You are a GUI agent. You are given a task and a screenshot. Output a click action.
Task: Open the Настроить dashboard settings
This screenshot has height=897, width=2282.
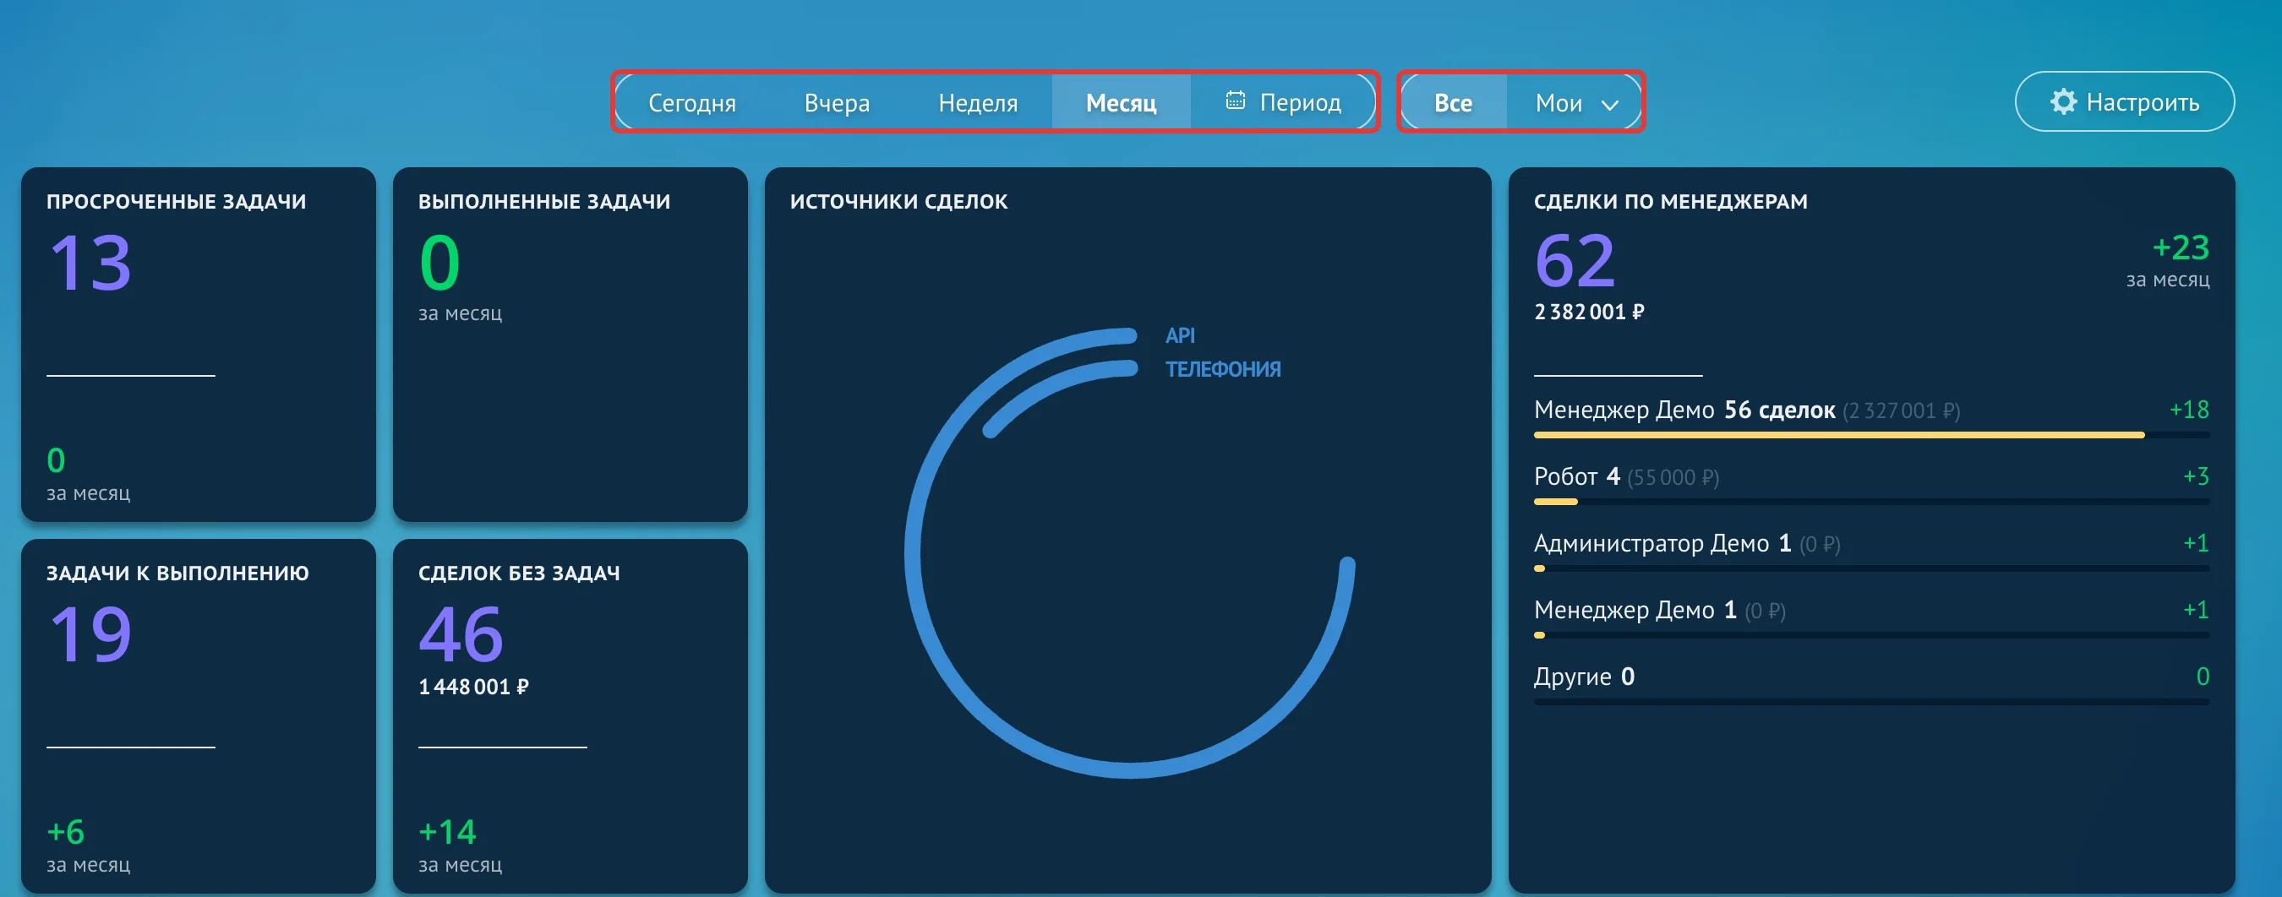[x=2124, y=102]
